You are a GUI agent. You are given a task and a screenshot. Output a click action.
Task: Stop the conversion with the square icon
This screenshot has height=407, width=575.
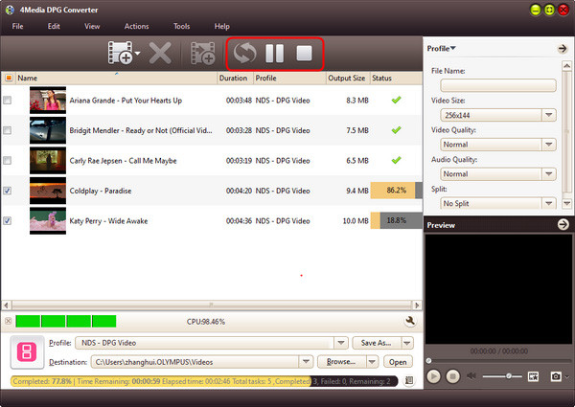click(304, 54)
